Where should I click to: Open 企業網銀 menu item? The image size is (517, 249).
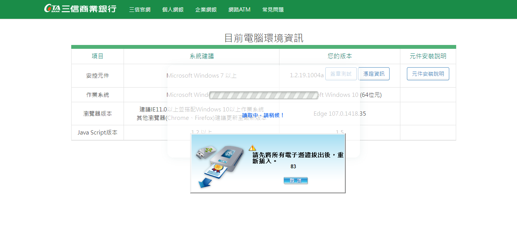[x=206, y=10]
